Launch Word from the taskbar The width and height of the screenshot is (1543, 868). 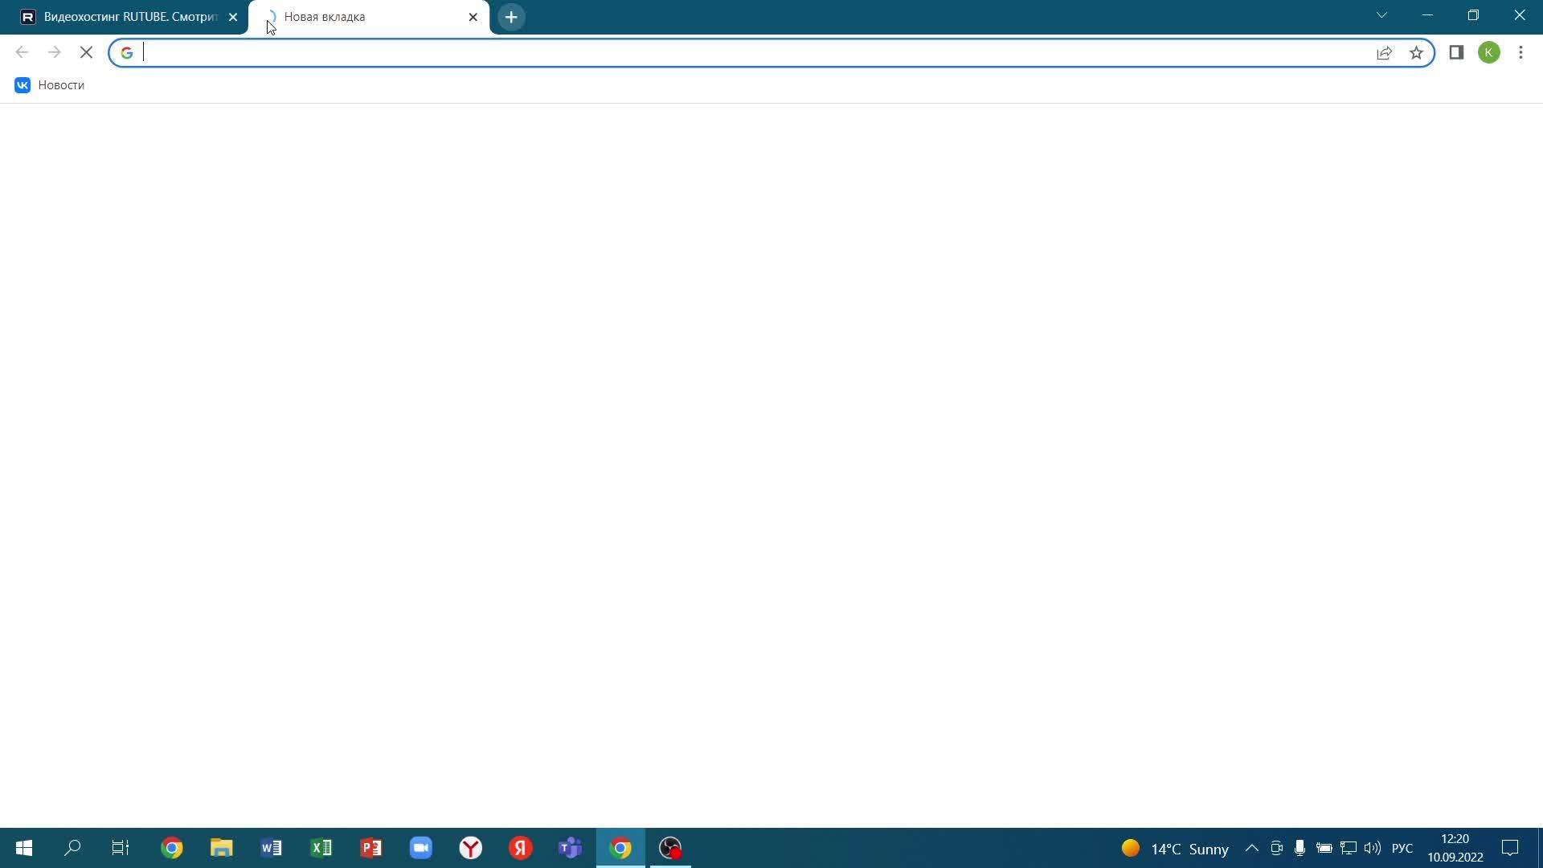[x=272, y=848]
